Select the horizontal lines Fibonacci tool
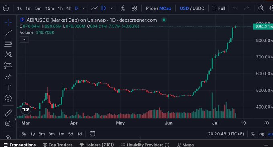 8,44
